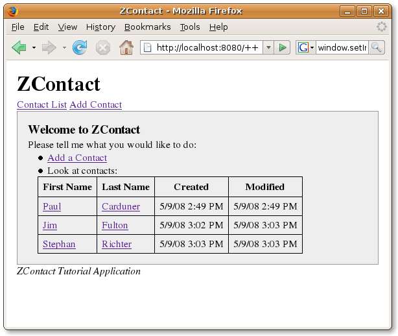Click the Add a Contact bullet link
Viewport: 398px width, 336px height.
point(77,158)
